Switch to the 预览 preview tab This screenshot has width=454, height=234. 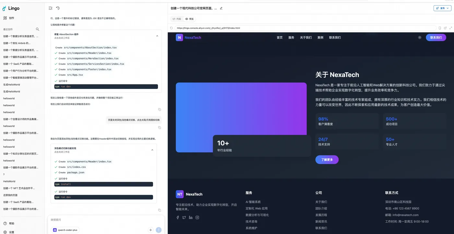189,19
